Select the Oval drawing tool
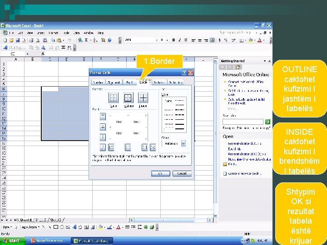This screenshot has height=245, width=327. (x=62, y=227)
